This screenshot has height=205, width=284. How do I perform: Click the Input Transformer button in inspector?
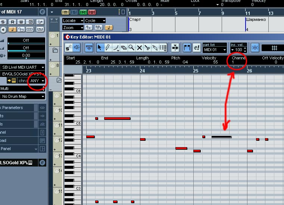pyautogui.click(x=40, y=22)
